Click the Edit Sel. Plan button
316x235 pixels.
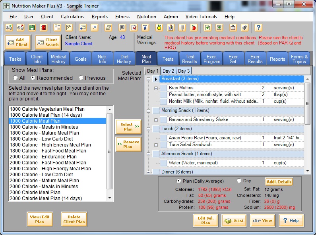[x=205, y=221]
